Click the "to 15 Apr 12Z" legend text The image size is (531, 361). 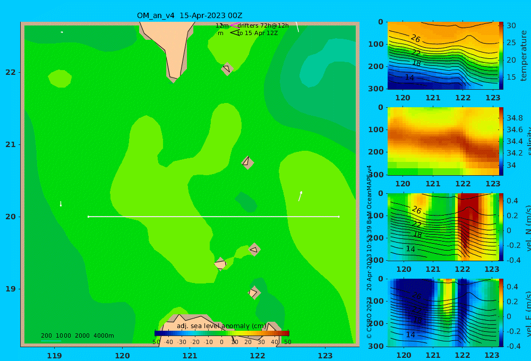258,33
